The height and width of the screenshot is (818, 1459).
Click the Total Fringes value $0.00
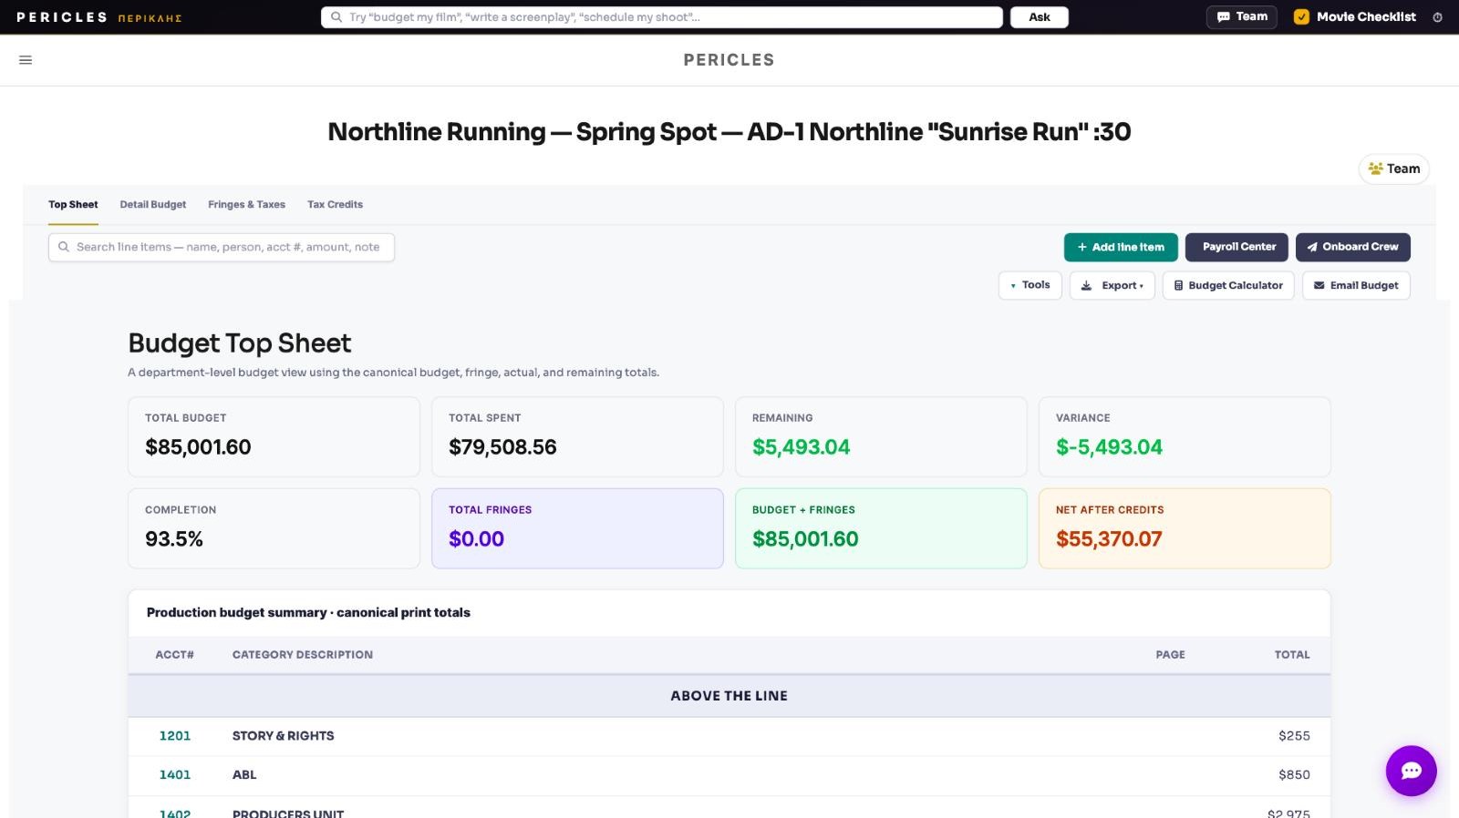point(476,539)
